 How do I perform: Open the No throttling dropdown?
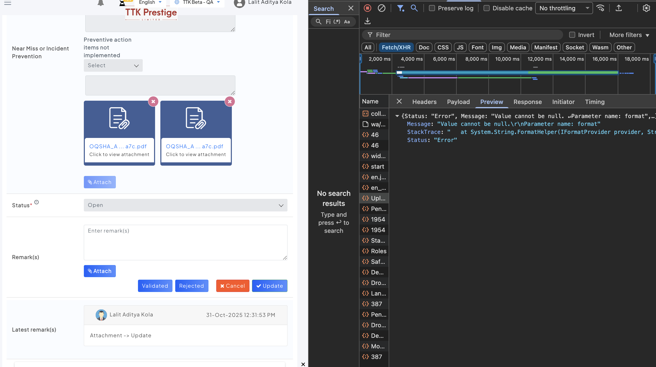point(564,8)
